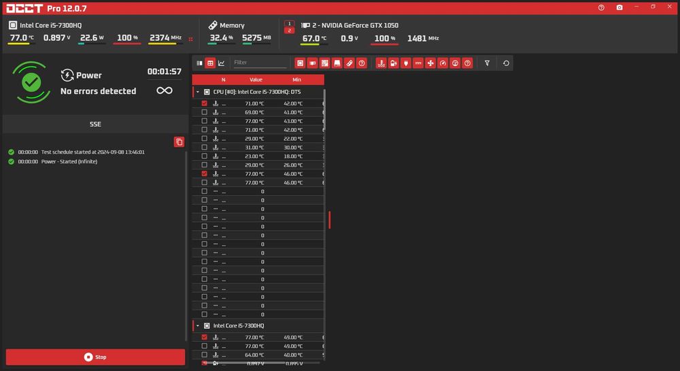680x371 pixels.
Task: Collapse the lower Intel Core i5-7300HQ group
Action: (198, 325)
